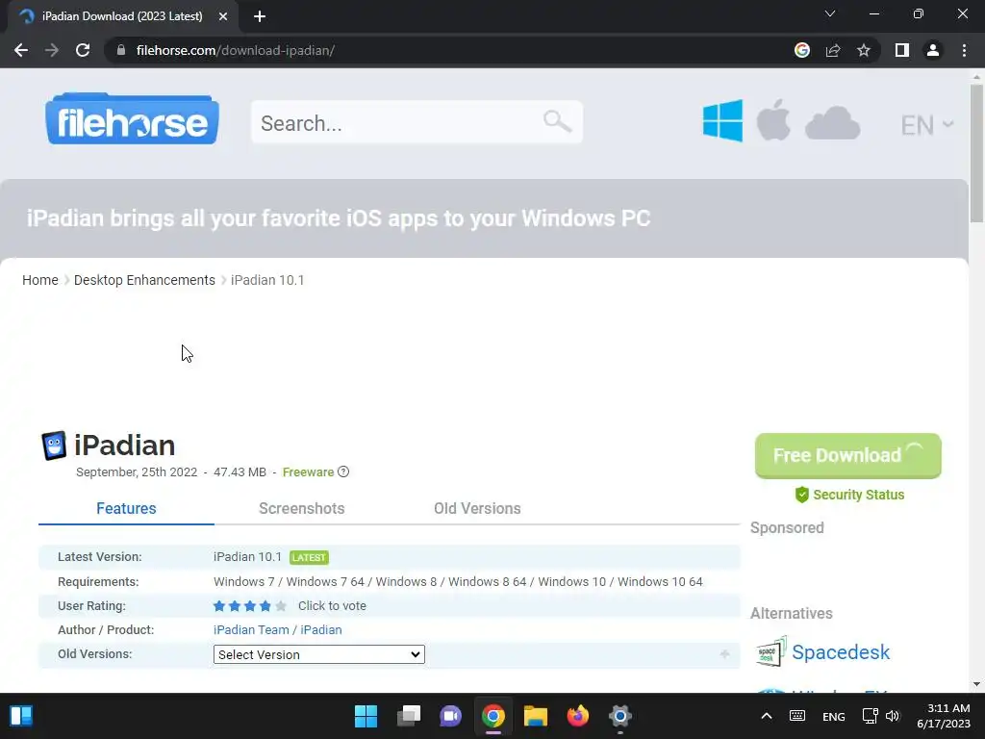Viewport: 985px width, 739px height.
Task: Rate with the second star
Action: (x=235, y=606)
